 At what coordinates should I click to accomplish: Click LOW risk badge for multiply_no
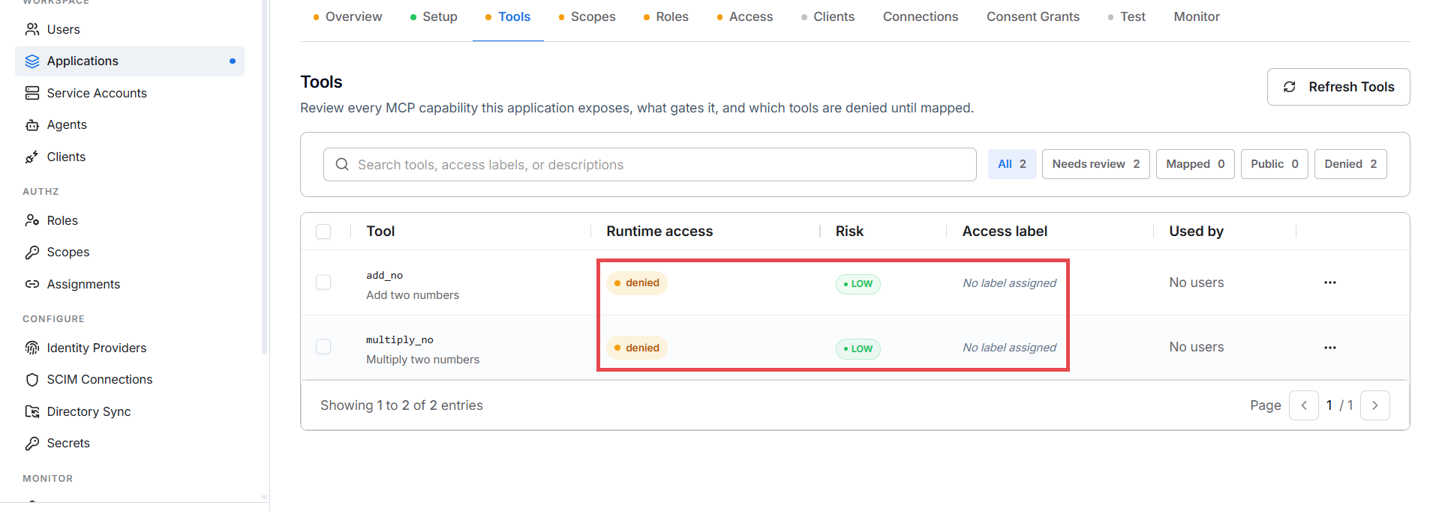(x=858, y=348)
